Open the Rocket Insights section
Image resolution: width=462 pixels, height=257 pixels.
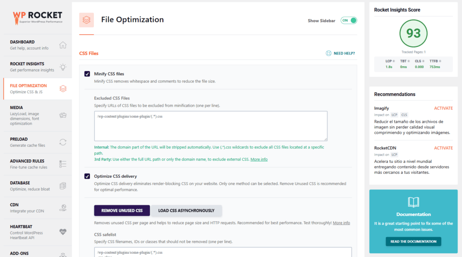(x=37, y=67)
